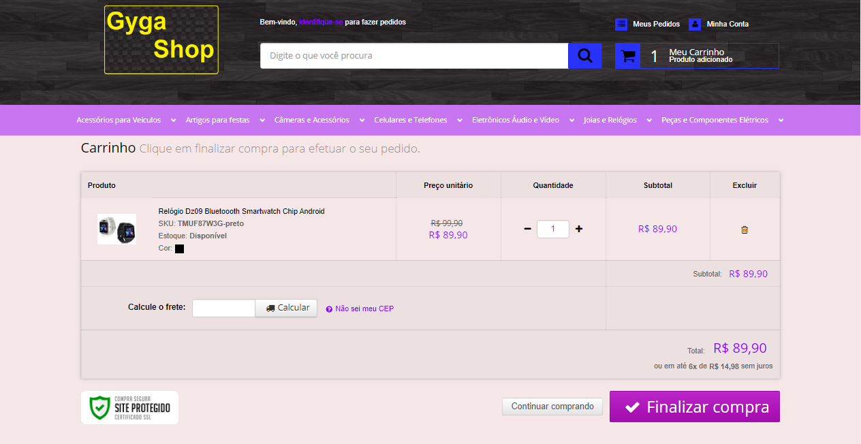861x444 pixels.
Task: Open the Joias e Relógios category
Action: [x=610, y=121]
